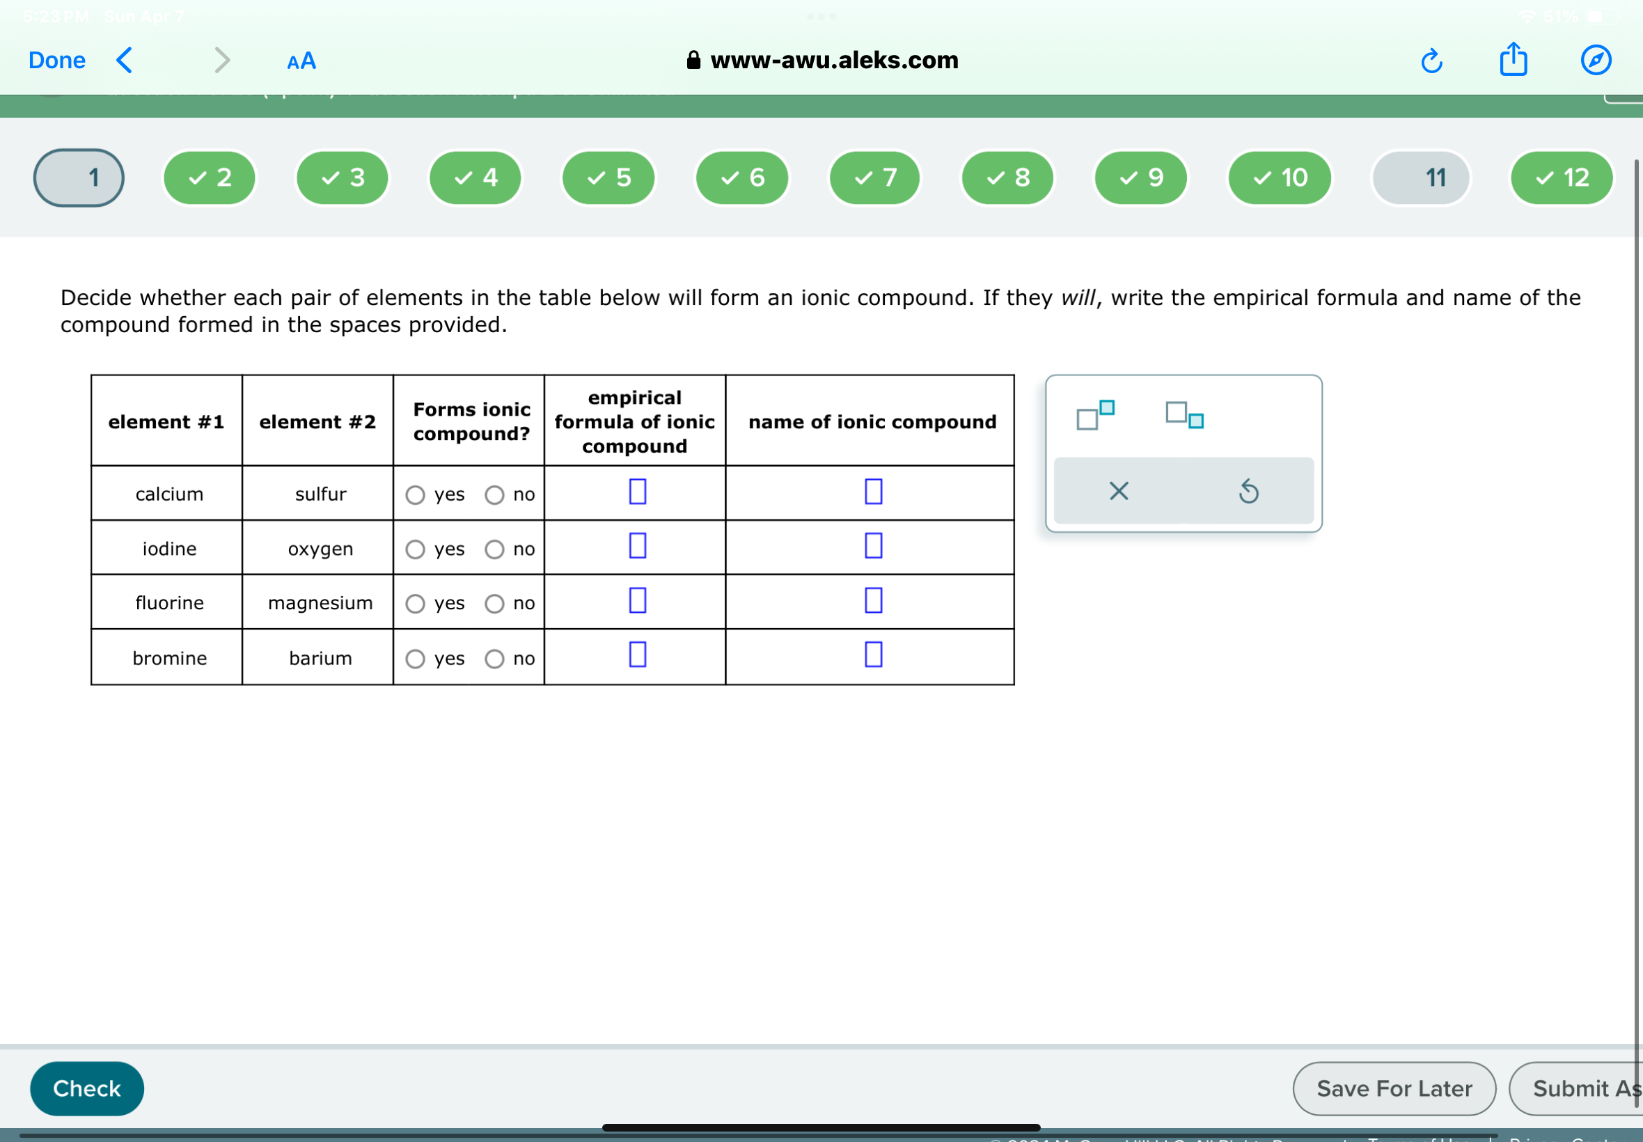Image resolution: width=1643 pixels, height=1142 pixels.
Task: Reset the answer with the undo arrow icon
Action: tap(1248, 490)
